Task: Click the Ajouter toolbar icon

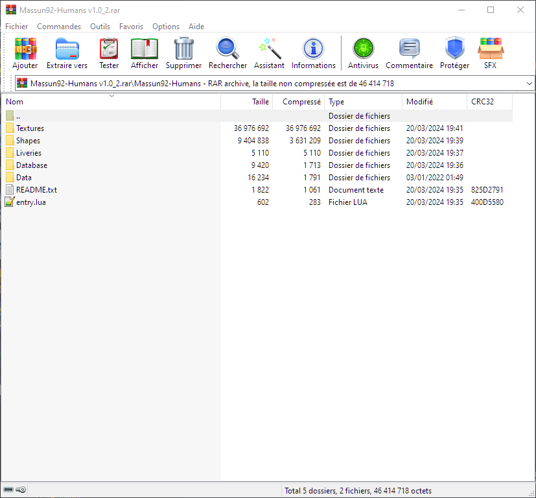Action: (x=25, y=49)
